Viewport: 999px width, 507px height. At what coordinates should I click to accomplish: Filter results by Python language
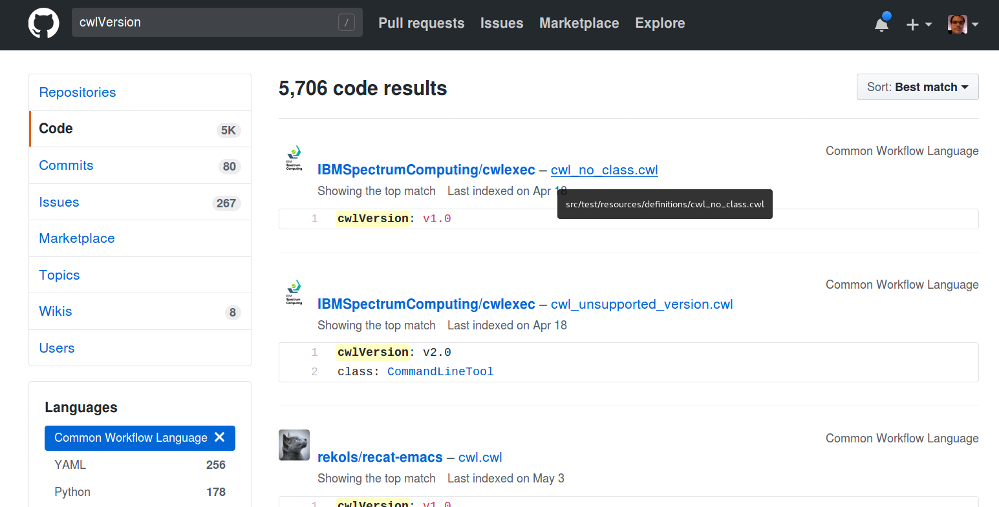click(x=140, y=492)
